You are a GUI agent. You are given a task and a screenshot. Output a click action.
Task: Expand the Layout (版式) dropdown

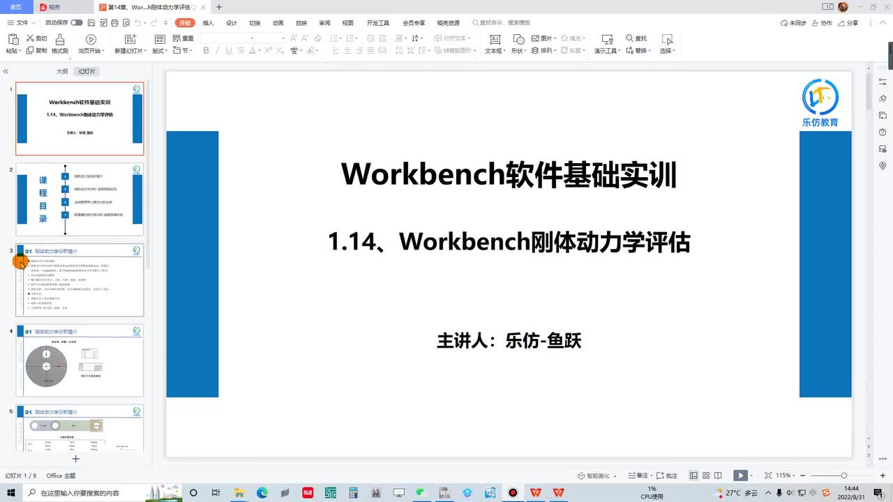(160, 50)
